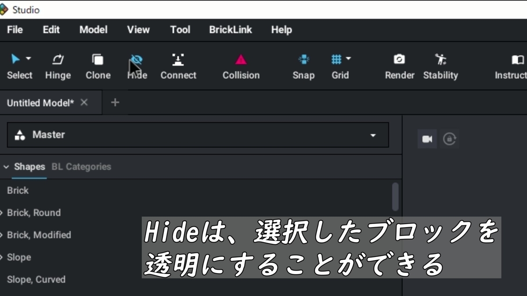The width and height of the screenshot is (527, 296).
Task: Open the Help menu
Action: 282,30
